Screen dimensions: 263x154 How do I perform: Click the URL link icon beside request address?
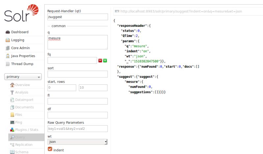pyautogui.click(x=117, y=11)
